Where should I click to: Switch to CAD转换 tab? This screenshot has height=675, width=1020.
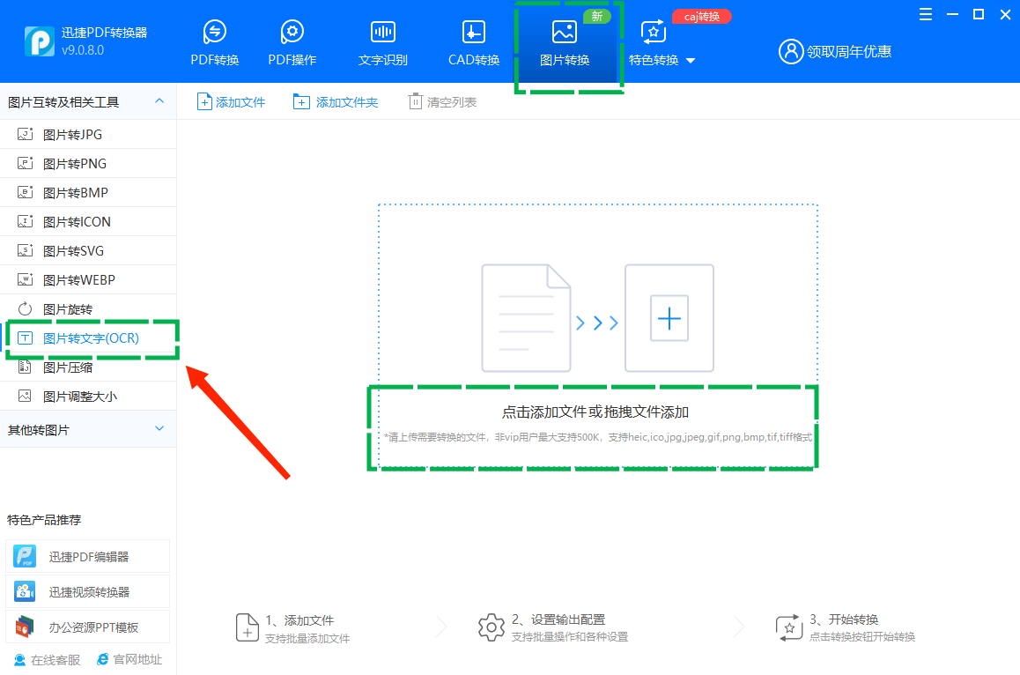tap(474, 43)
